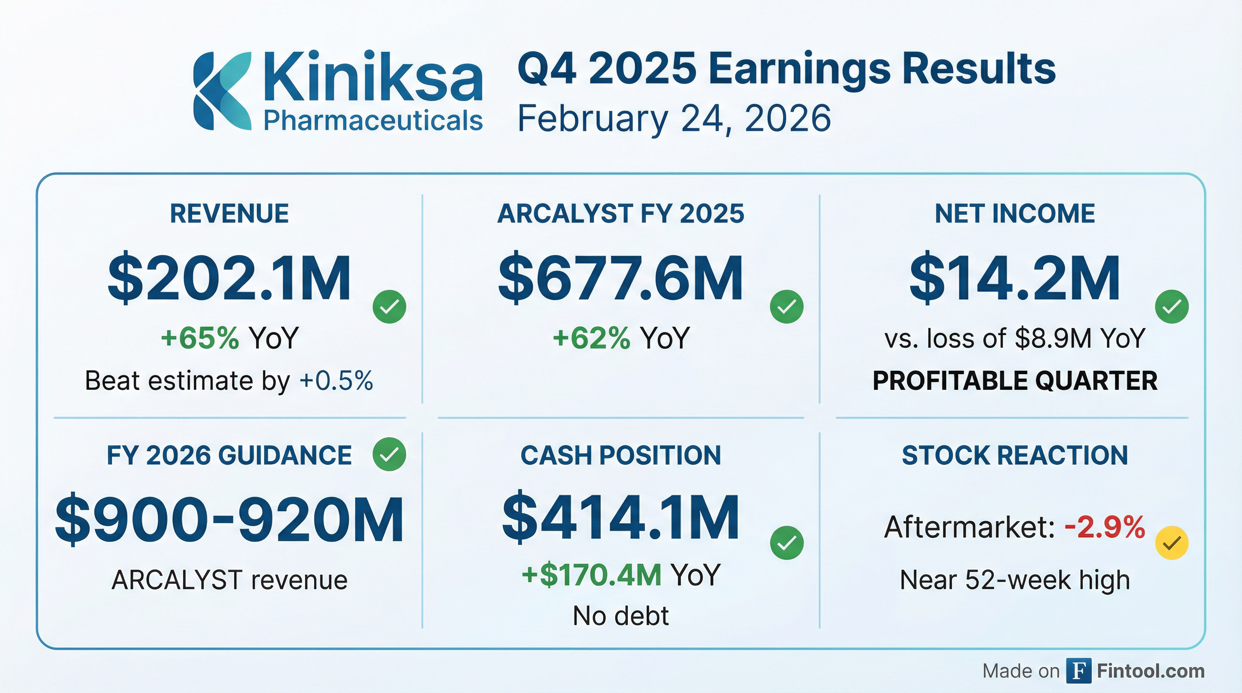Click the $14.2M net income figure

pyautogui.click(x=1015, y=278)
